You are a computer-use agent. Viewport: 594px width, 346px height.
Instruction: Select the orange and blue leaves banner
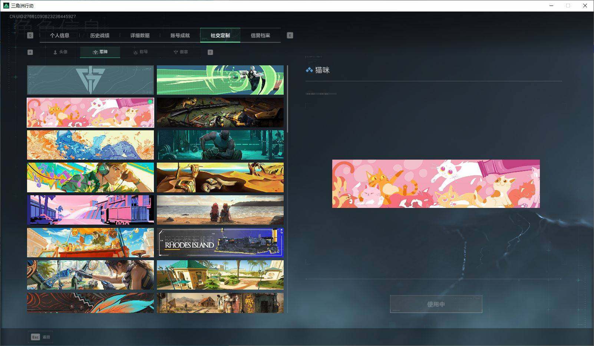pos(90,145)
